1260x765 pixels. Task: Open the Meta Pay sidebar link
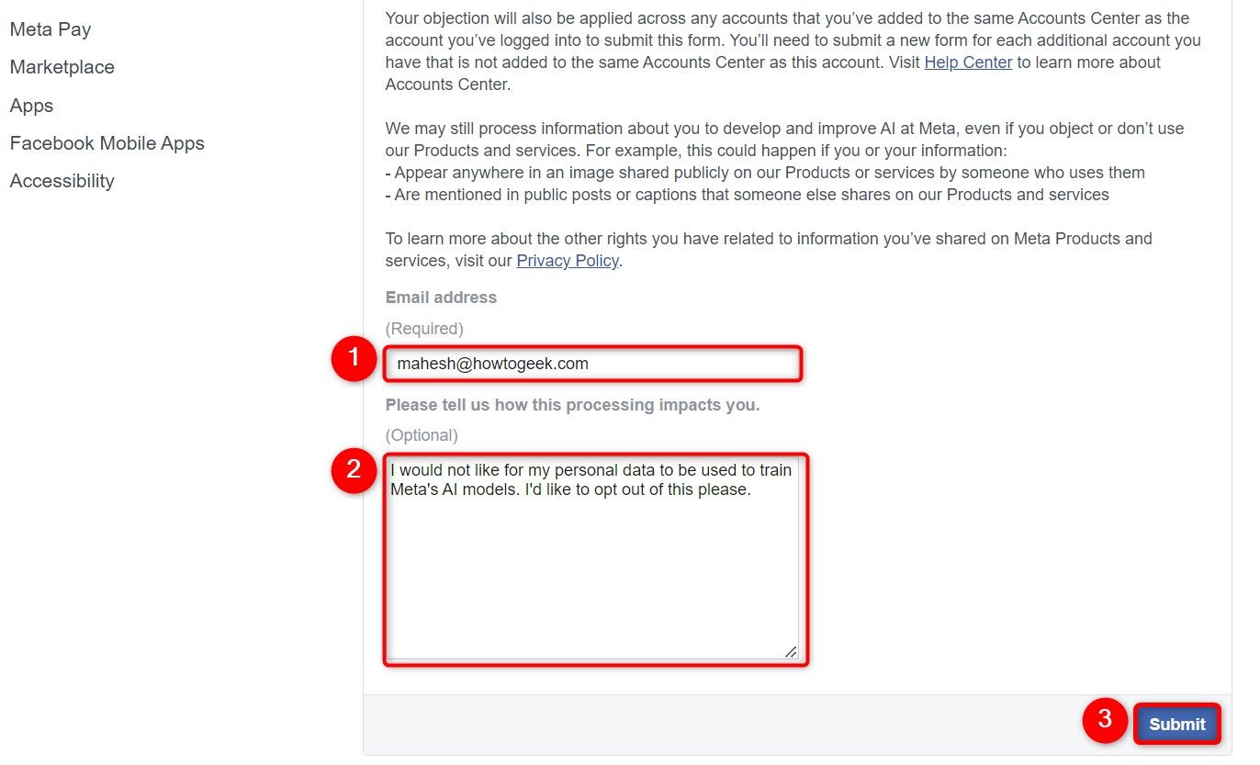click(x=51, y=29)
